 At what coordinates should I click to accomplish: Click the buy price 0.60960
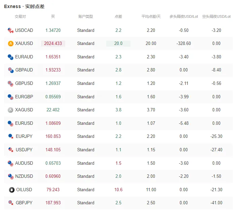(x=53, y=176)
